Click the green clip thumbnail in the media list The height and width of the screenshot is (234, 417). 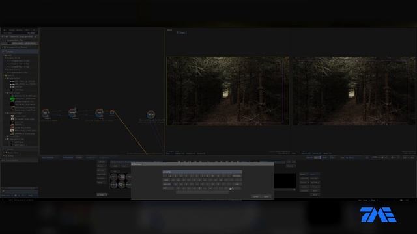(x=12, y=99)
